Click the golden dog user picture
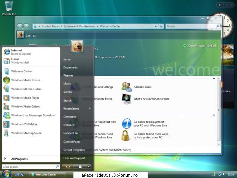 77,46
